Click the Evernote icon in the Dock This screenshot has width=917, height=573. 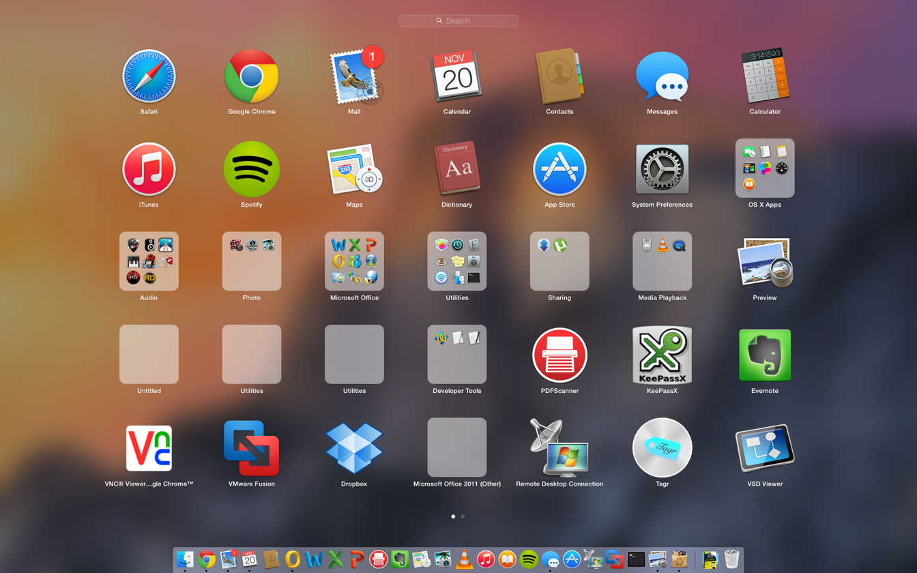(x=400, y=559)
